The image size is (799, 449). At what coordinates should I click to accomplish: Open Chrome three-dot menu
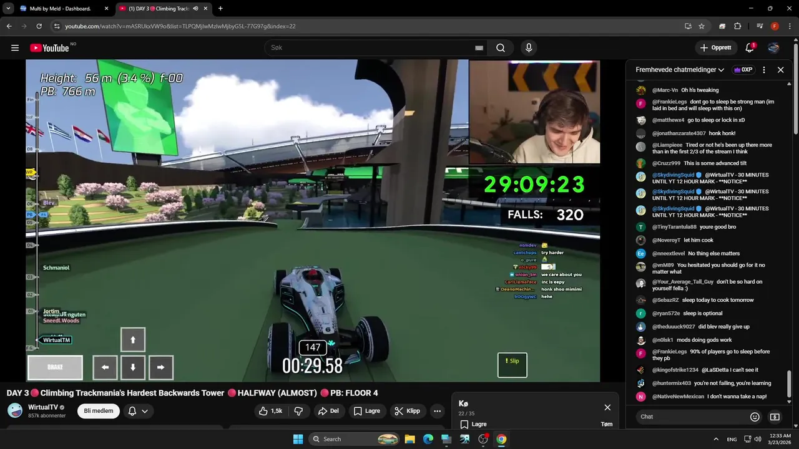[790, 26]
